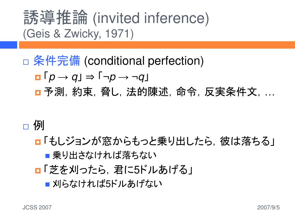This screenshot has width=295, height=221.
Task: Click the blue square bullet before 乗り出さなければ落ちない
Action: 48,156
